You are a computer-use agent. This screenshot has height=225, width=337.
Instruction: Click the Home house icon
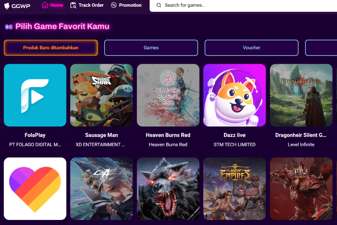click(x=45, y=5)
